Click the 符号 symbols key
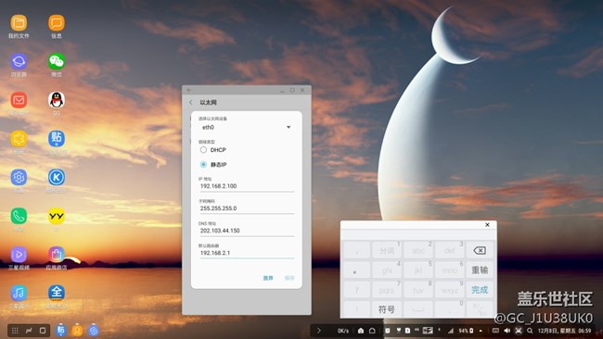The image size is (603, 339). click(x=387, y=309)
